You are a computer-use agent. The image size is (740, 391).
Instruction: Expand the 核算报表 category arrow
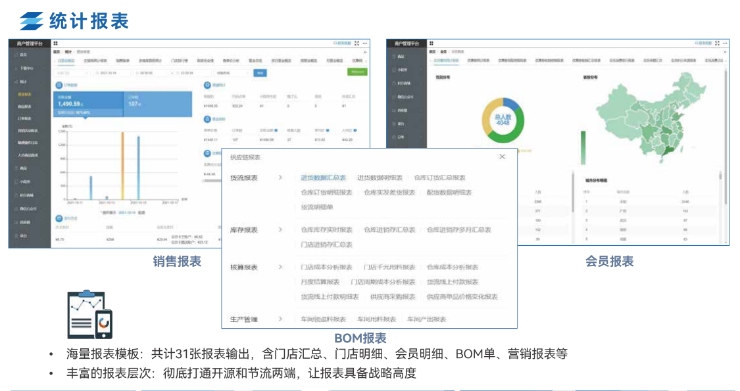280,267
